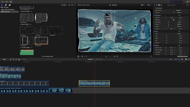Enable or disable the Transform checkbox
This screenshot has height=107, width=190.
coord(154,15)
